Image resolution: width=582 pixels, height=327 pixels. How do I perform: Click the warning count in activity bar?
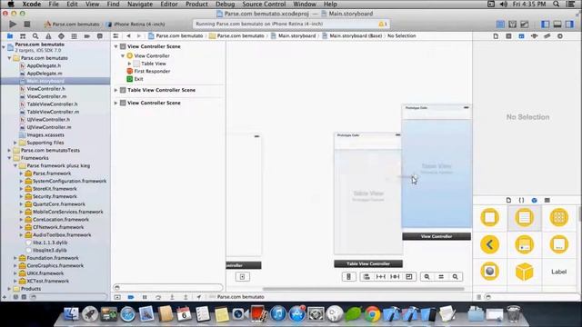[383, 25]
